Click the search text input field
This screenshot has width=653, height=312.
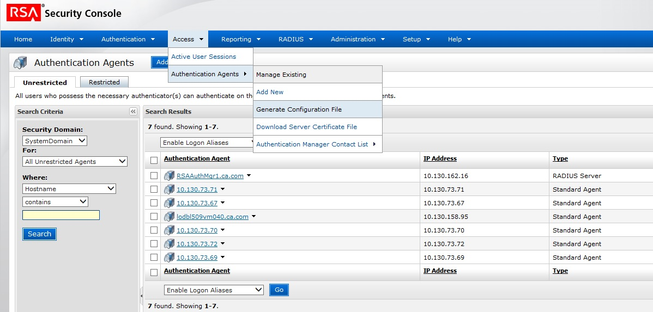[61, 215]
